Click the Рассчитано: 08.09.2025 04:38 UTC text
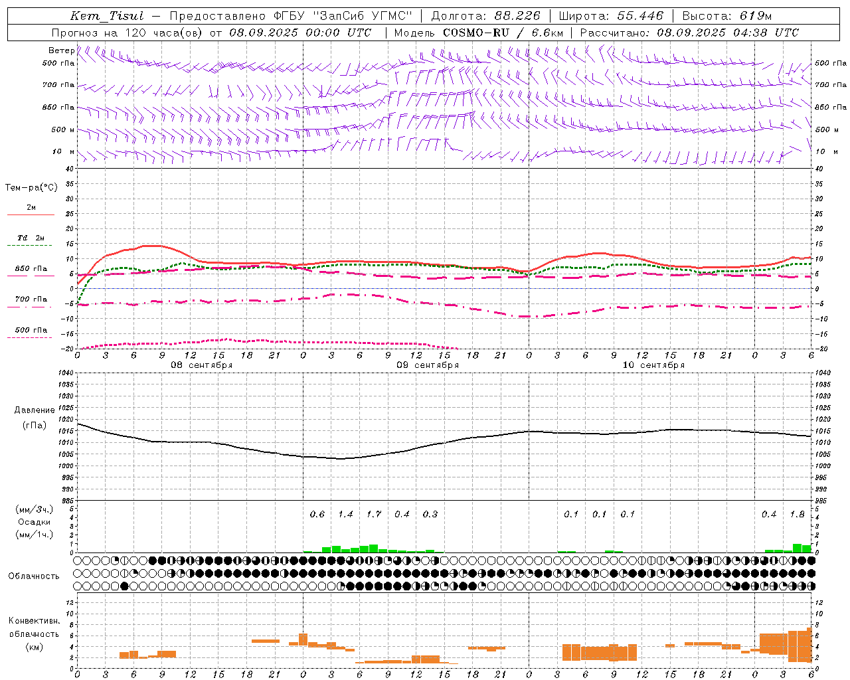Viewport: 850px width, 680px height. (x=689, y=33)
